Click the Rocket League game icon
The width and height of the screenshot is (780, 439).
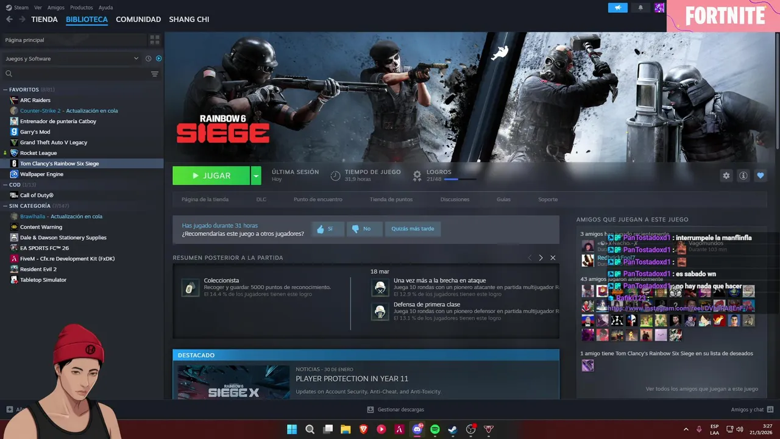[14, 153]
